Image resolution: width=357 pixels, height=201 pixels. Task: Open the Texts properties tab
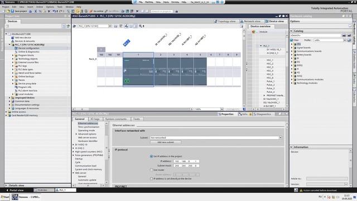tap(137, 119)
